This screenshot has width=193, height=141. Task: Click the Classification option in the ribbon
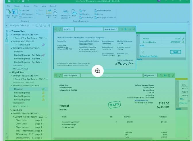(26, 17)
